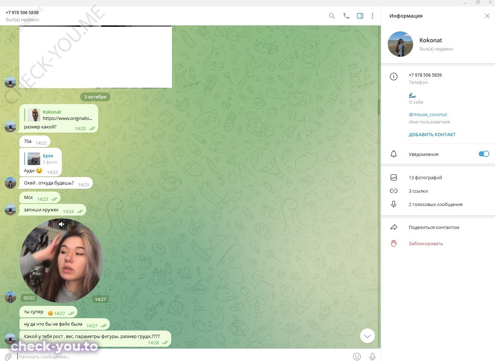495x363 pixels.
Task: Play the round video message
Action: [62, 261]
